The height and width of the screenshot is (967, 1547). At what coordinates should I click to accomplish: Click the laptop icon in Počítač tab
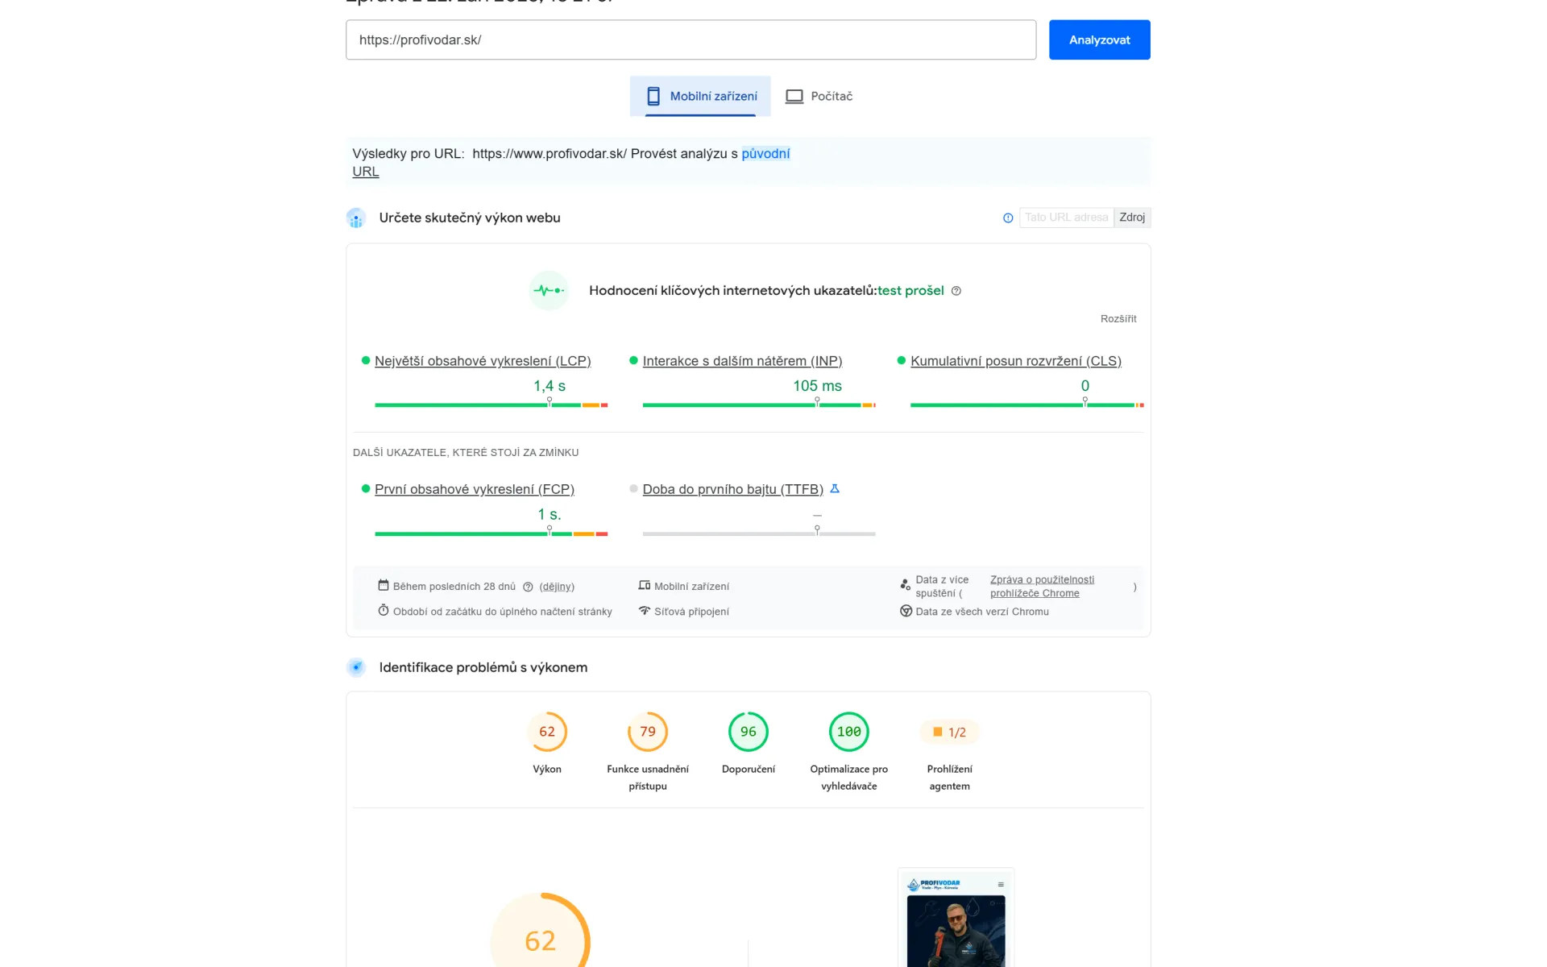[x=794, y=96]
